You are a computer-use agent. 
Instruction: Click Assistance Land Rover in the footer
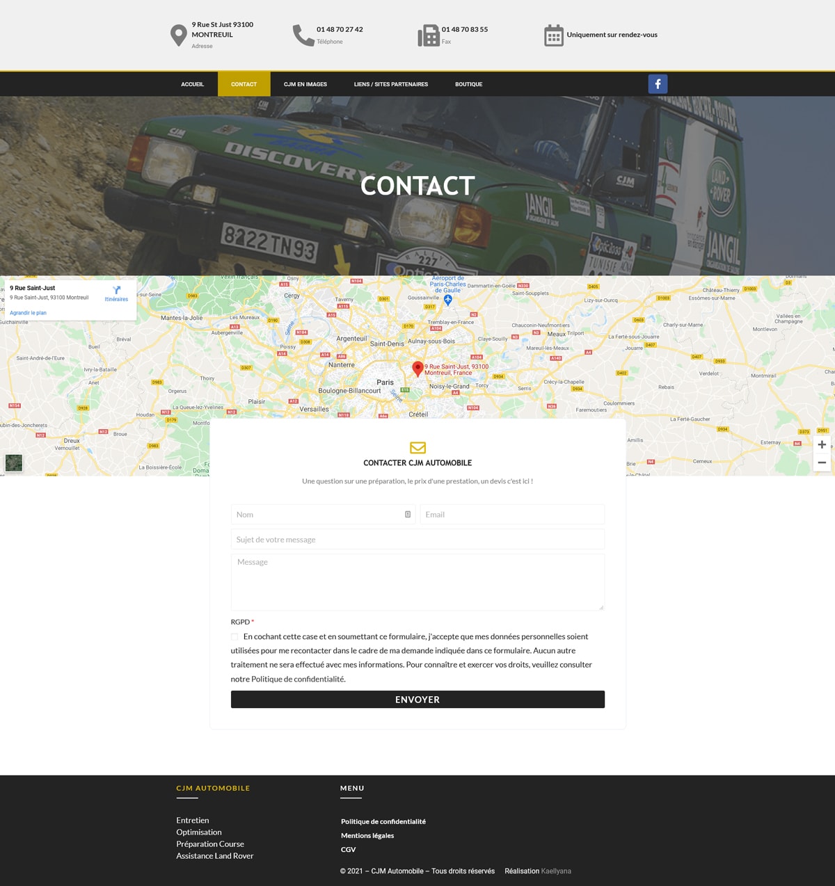[x=215, y=856]
